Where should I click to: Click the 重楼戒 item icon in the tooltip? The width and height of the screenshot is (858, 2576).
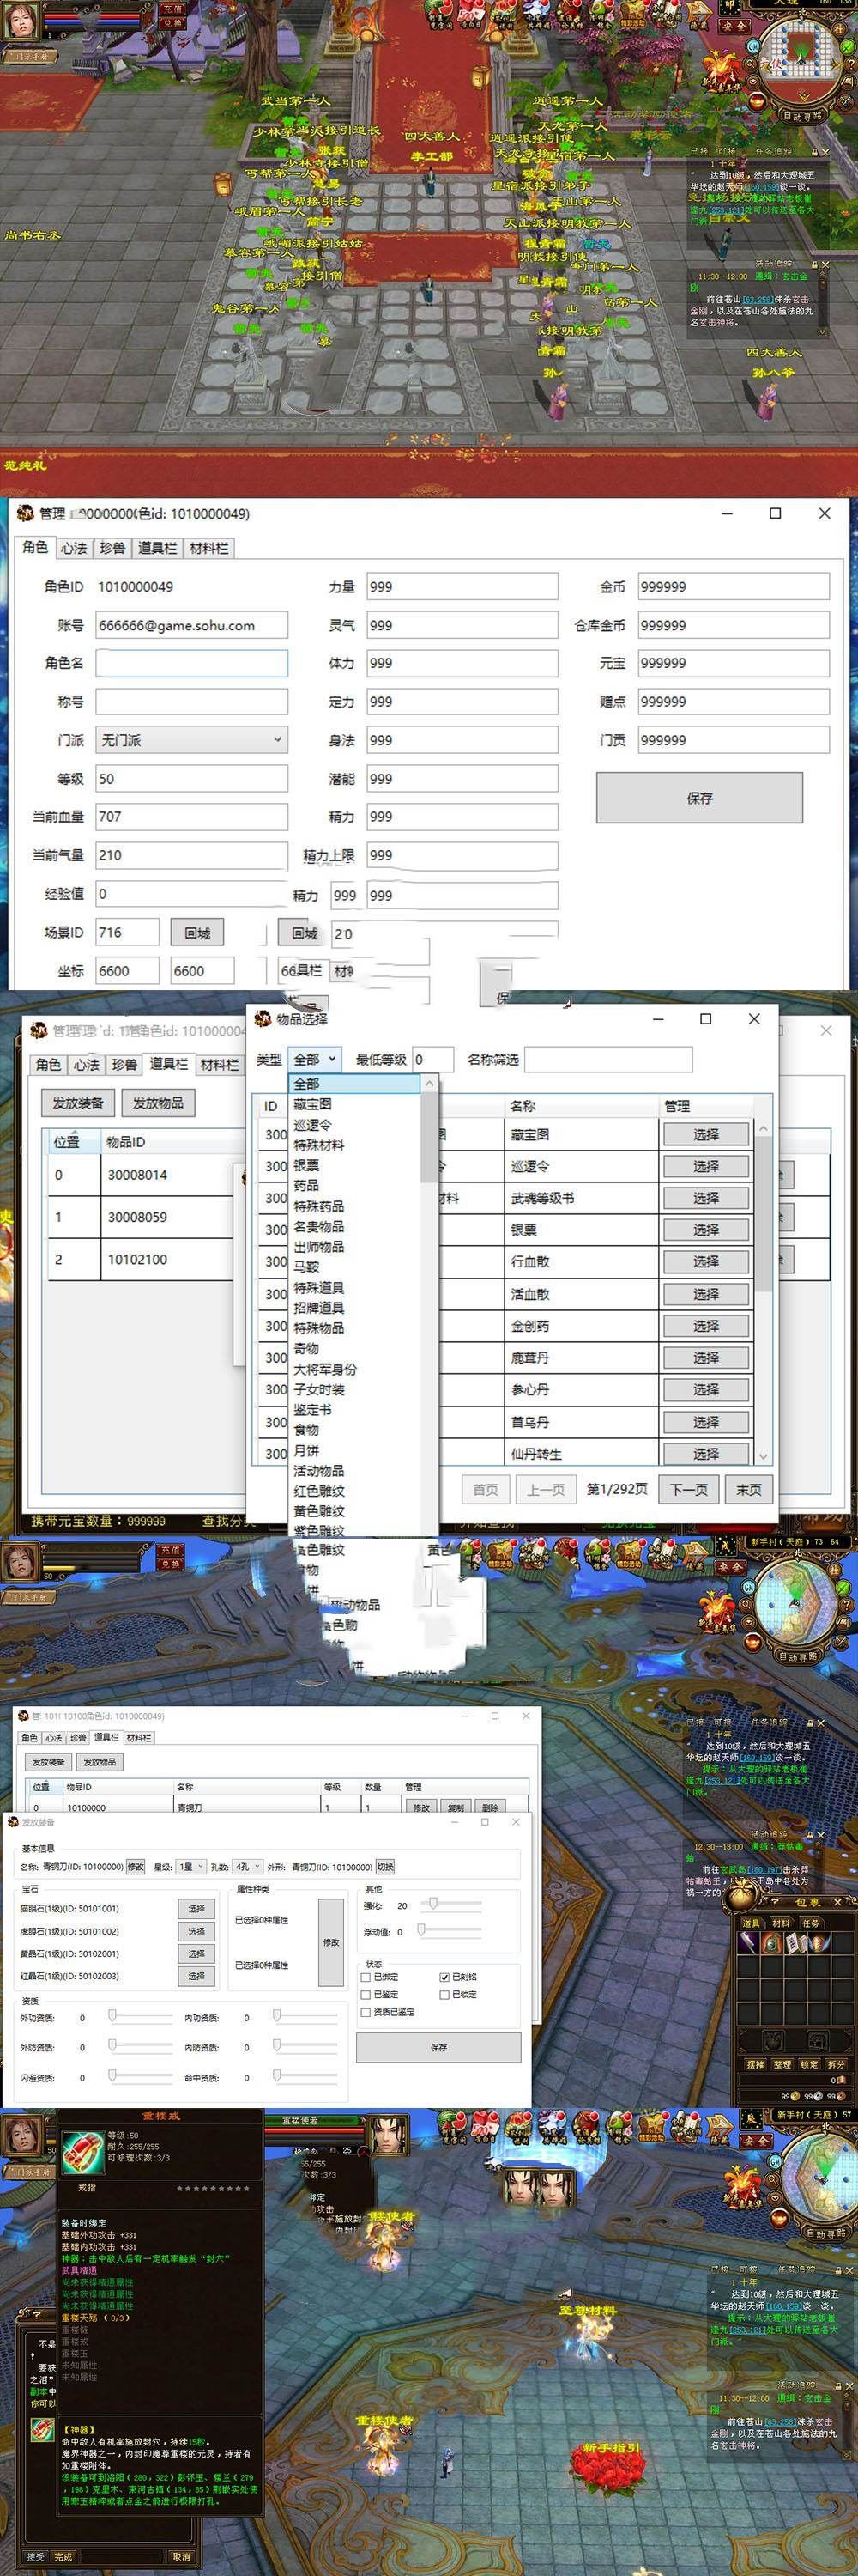[x=82, y=2152]
